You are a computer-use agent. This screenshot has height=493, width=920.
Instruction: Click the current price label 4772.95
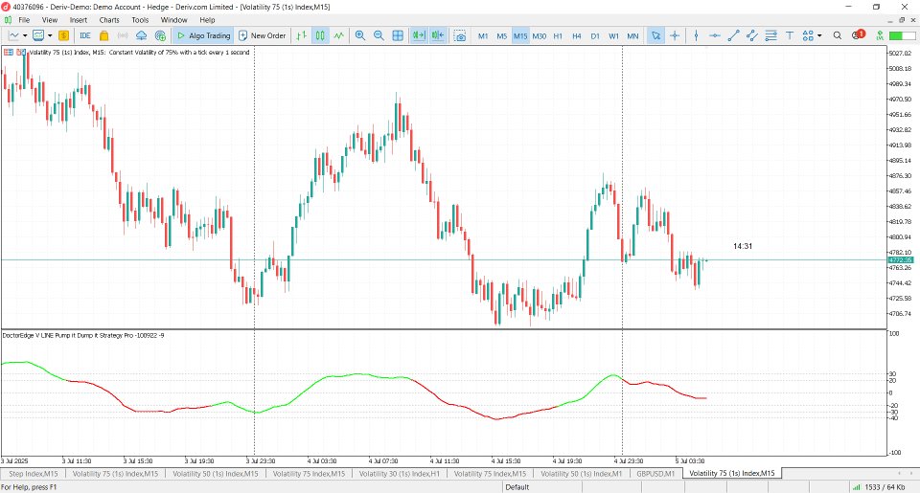(x=901, y=259)
